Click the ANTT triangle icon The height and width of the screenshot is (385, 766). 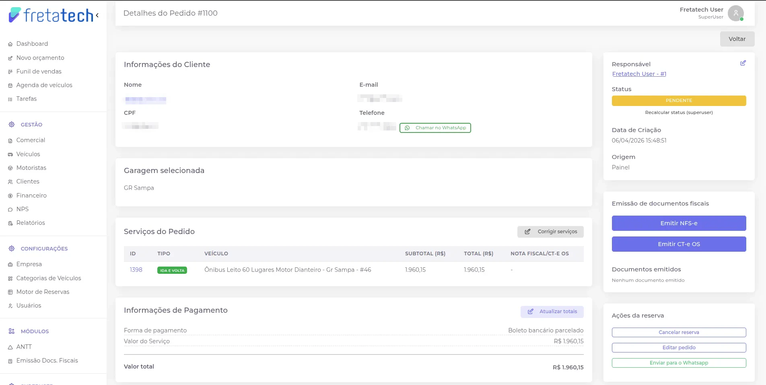[x=10, y=347]
